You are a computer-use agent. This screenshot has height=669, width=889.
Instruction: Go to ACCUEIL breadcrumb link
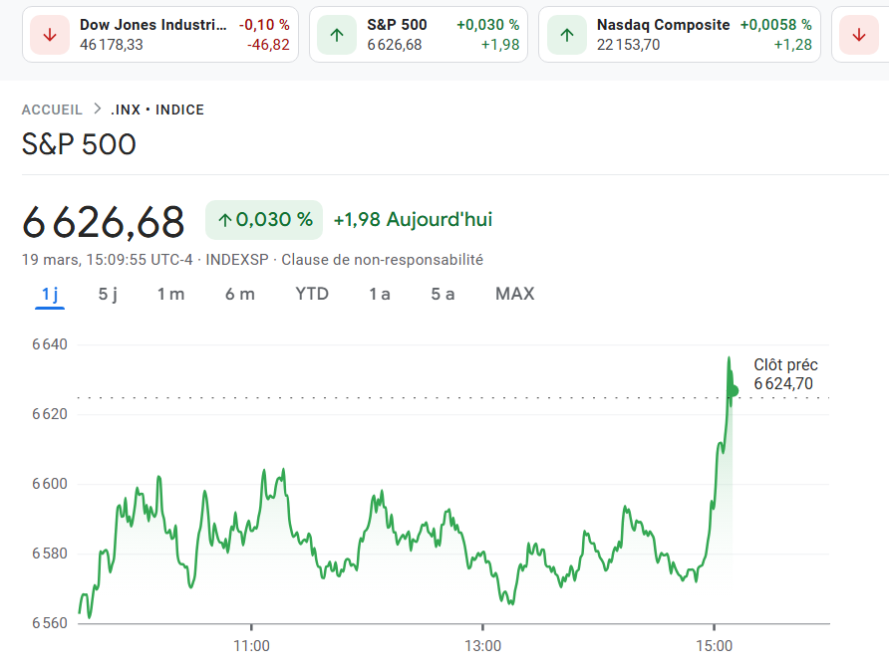point(52,110)
